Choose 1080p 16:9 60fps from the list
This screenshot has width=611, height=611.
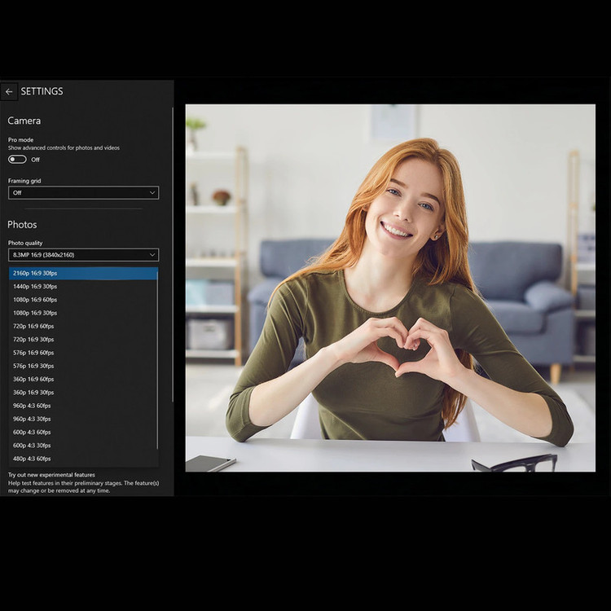83,300
